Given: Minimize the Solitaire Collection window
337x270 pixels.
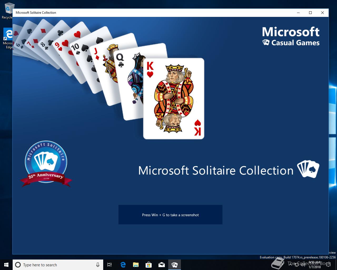Looking at the screenshot, I should tap(298, 13).
